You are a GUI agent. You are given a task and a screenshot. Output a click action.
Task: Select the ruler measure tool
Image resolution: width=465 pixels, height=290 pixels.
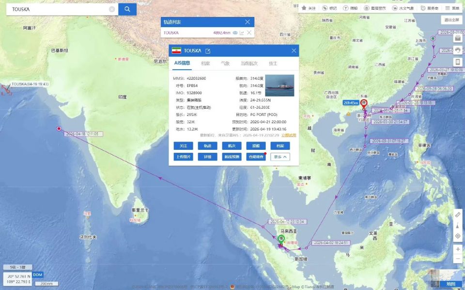tap(458, 215)
